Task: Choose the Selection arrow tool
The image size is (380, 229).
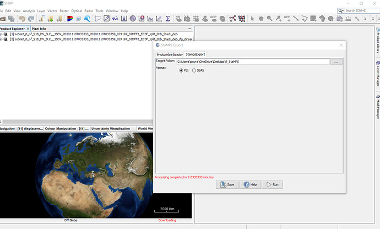Action: (252, 19)
